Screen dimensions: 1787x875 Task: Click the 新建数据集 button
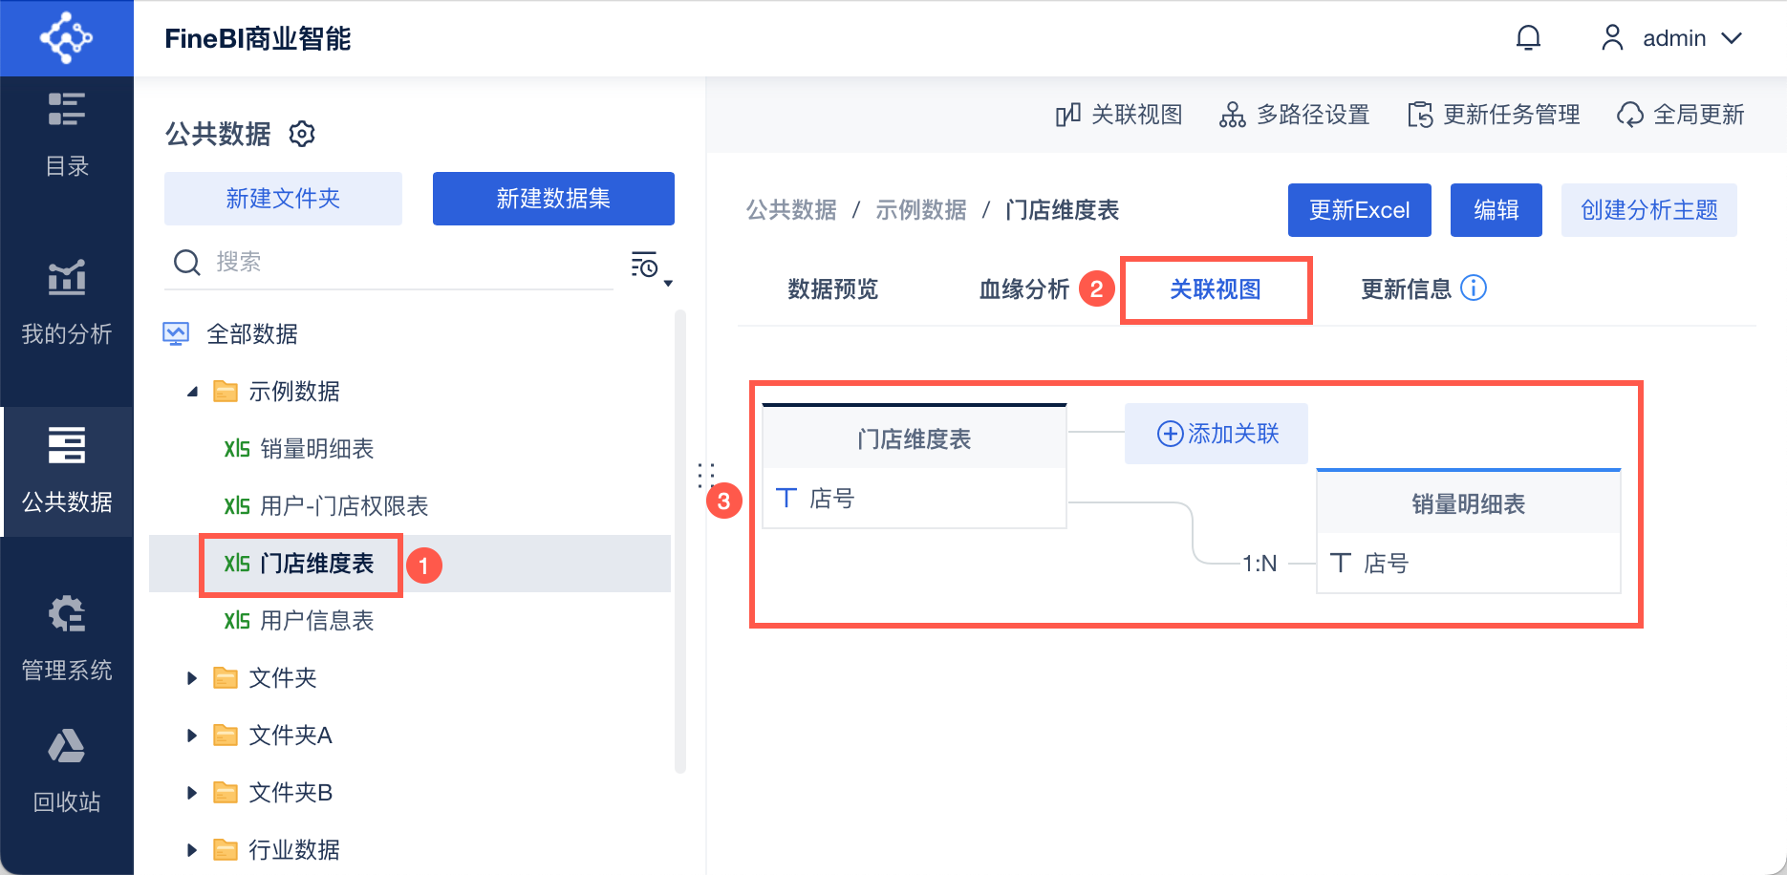[553, 199]
